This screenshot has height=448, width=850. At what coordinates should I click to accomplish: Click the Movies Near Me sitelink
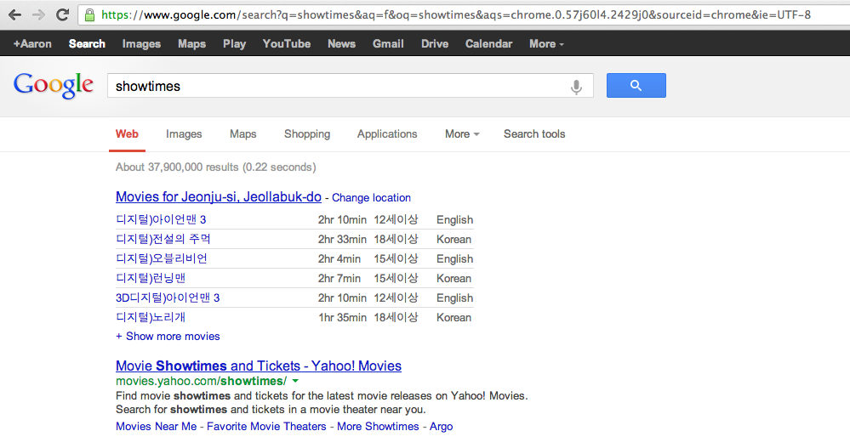156,427
